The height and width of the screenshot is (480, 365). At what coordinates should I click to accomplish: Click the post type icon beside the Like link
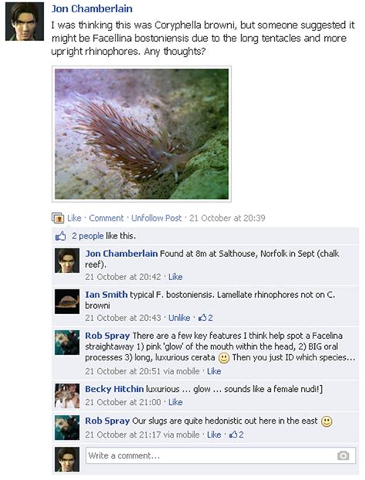coord(58,218)
